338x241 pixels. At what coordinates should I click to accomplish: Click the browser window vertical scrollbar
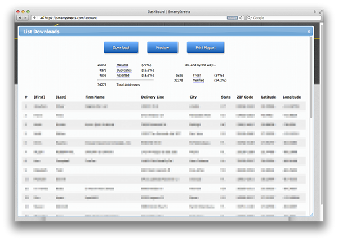tap(322, 114)
